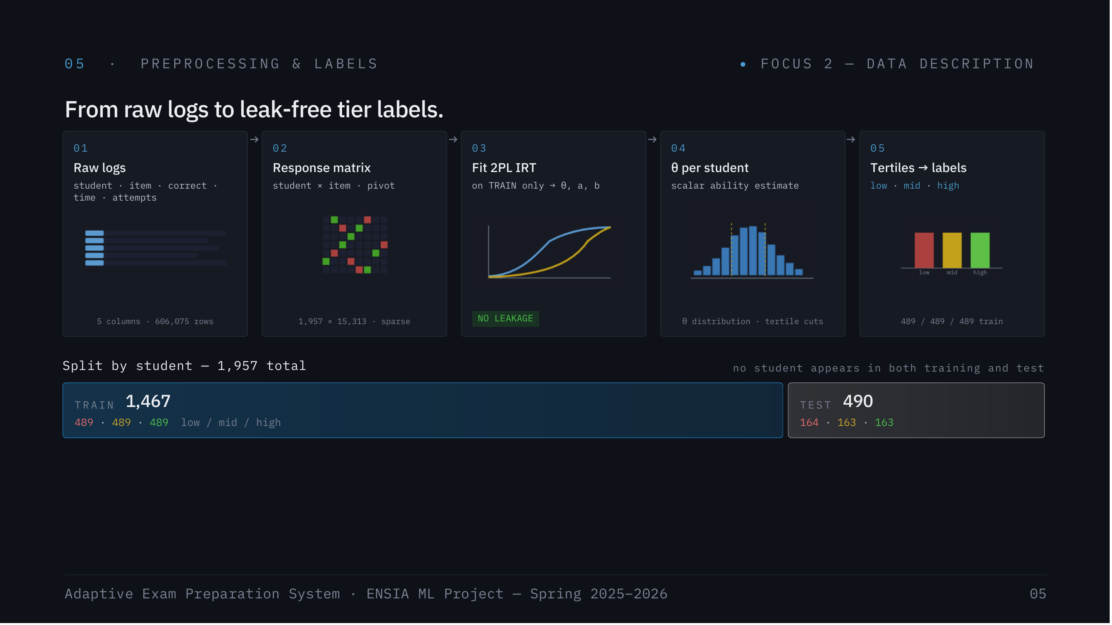Click the θ per student card title

click(x=710, y=168)
